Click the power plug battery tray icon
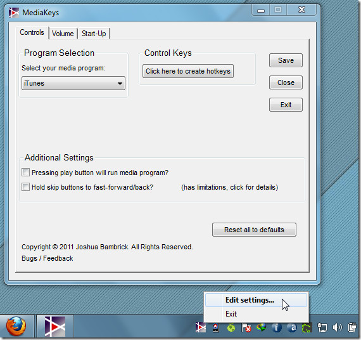The height and width of the screenshot is (340, 361). click(352, 327)
